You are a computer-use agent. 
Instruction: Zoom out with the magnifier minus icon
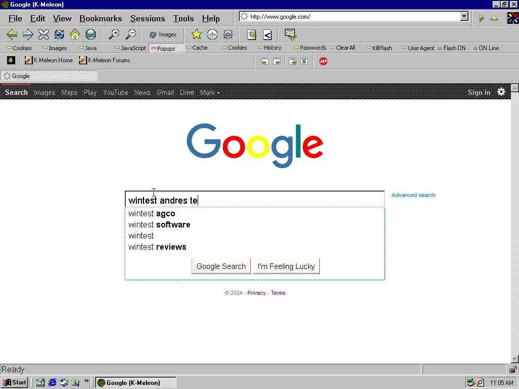[131, 34]
